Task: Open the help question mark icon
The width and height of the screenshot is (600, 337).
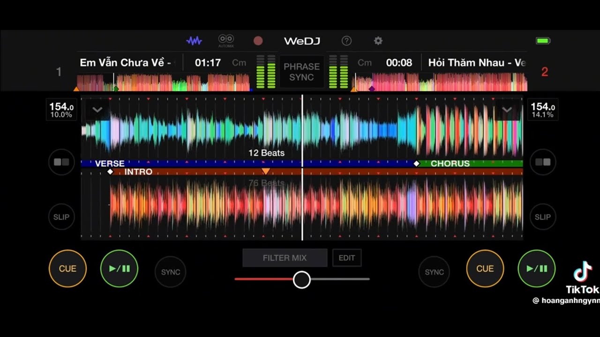Action: click(x=346, y=41)
